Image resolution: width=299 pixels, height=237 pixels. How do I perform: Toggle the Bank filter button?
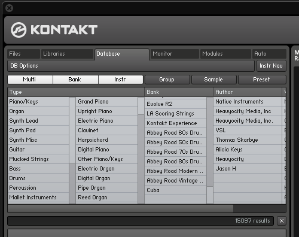[75, 80]
